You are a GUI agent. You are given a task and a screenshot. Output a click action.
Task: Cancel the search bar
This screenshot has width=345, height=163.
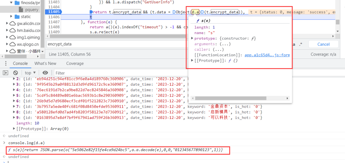[x=323, y=44]
